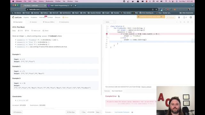Open the help dropdown beside Use Example Testcases
Image resolution: width=205 pixels, height=115 pixels.
[x=133, y=112]
